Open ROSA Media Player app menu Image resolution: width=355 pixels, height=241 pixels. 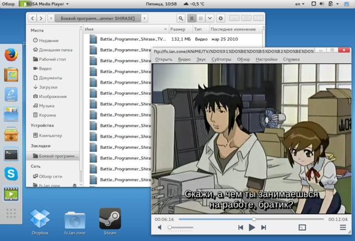coord(44,4)
